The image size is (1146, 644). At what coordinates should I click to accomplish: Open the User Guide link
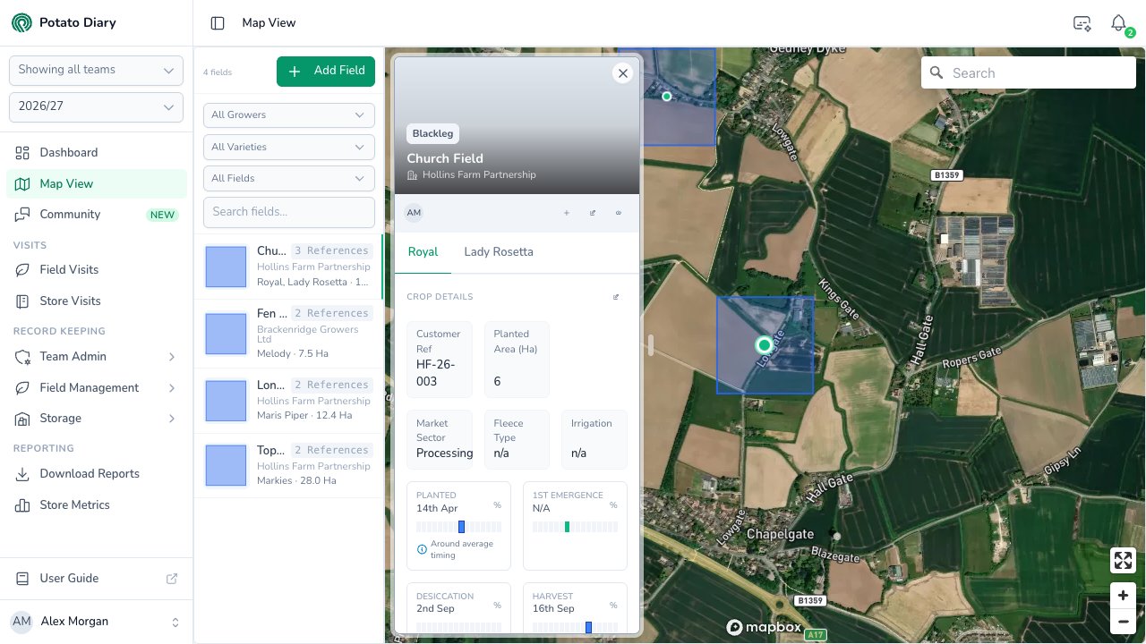point(96,579)
